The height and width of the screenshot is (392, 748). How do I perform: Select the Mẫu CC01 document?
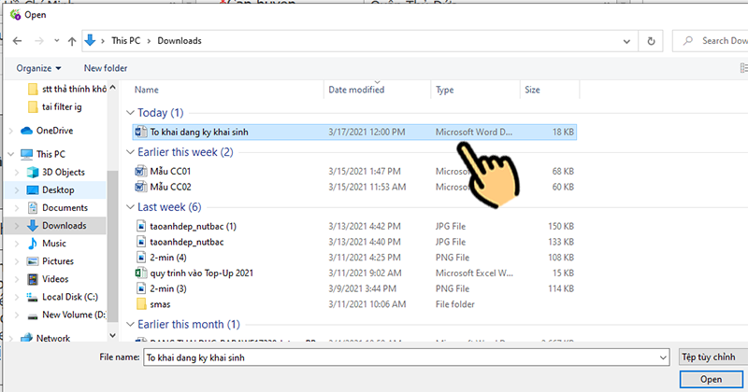click(x=171, y=172)
